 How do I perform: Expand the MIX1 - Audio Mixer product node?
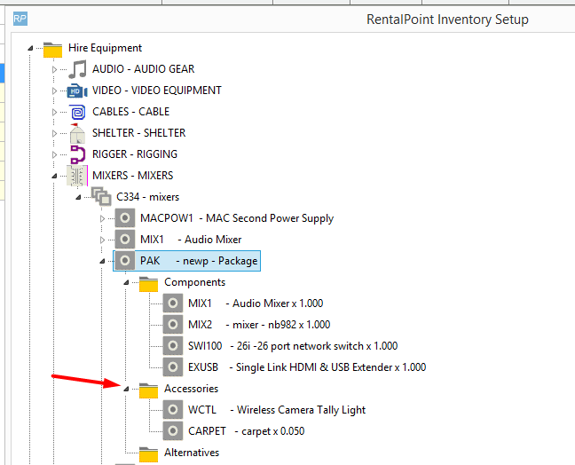102,240
